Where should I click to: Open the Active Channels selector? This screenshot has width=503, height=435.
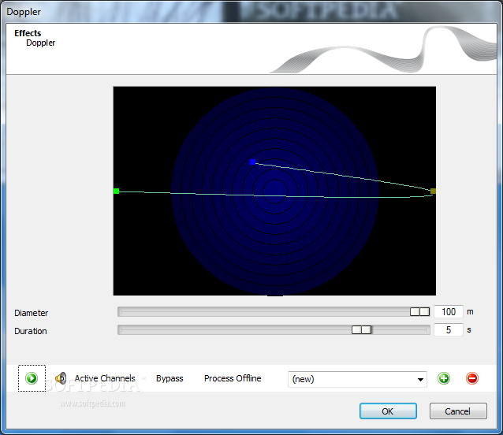click(x=105, y=378)
